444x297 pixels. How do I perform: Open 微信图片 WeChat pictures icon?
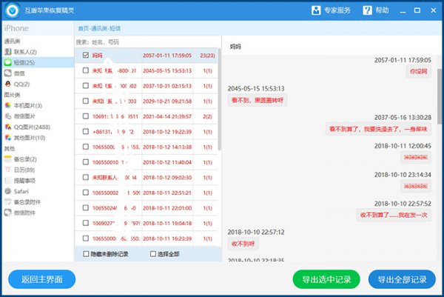click(x=8, y=116)
